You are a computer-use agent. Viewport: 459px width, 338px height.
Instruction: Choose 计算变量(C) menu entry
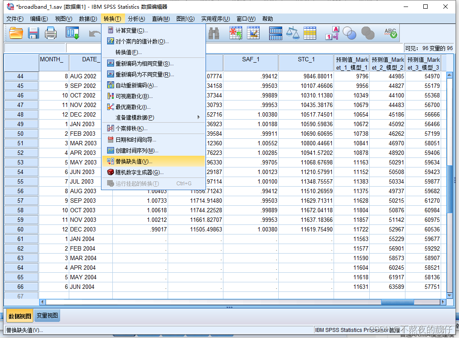point(153,30)
